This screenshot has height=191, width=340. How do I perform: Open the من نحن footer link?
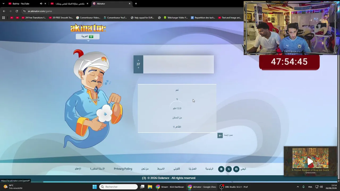point(145,169)
